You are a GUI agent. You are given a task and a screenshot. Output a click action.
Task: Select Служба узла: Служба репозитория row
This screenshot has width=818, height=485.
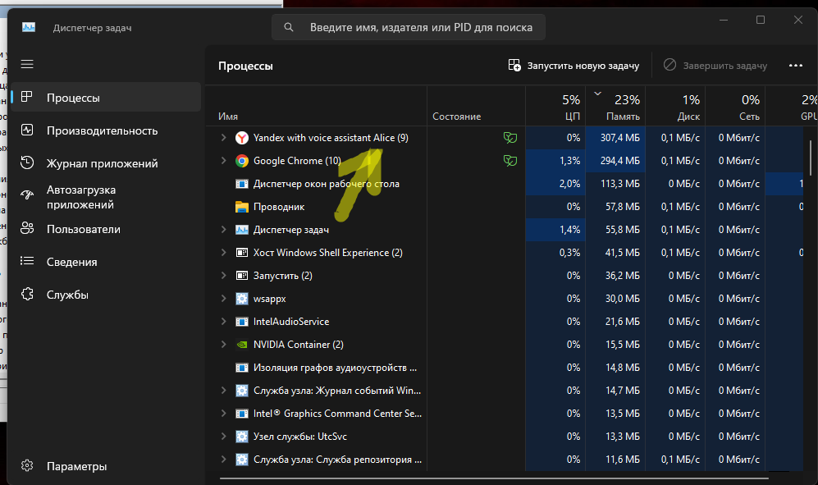[505, 460]
